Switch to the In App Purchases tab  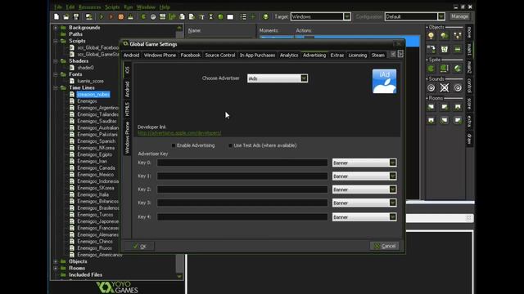(x=257, y=56)
